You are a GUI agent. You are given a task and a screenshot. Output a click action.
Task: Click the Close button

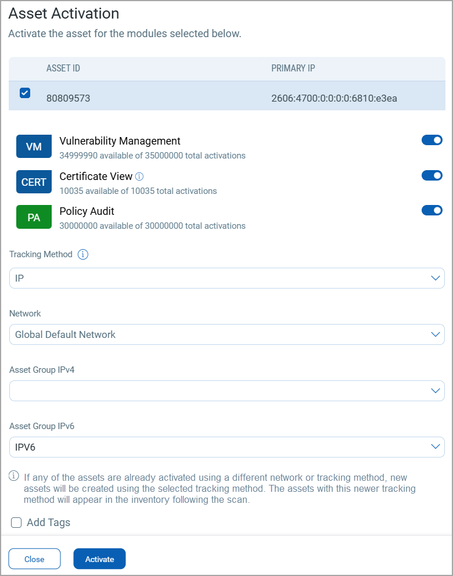pyautogui.click(x=34, y=559)
